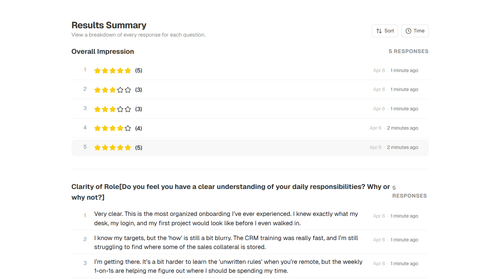Click the Sort button
Image resolution: width=497 pixels, height=279 pixels.
(x=385, y=31)
